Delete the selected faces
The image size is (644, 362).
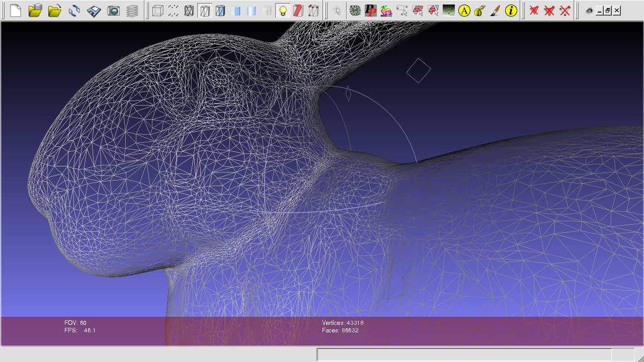(534, 11)
